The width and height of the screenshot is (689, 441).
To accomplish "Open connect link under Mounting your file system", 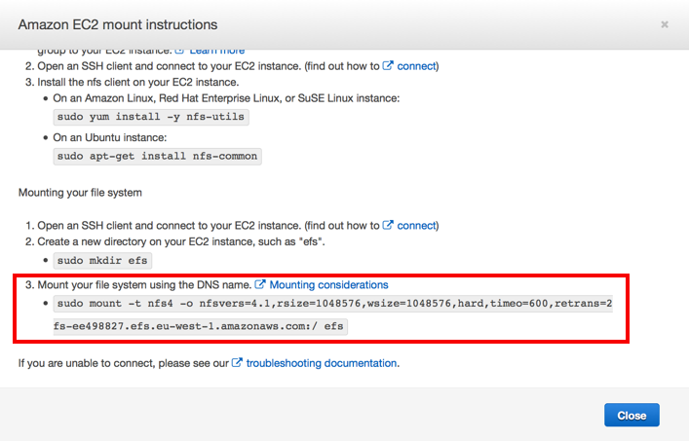I will (x=417, y=225).
